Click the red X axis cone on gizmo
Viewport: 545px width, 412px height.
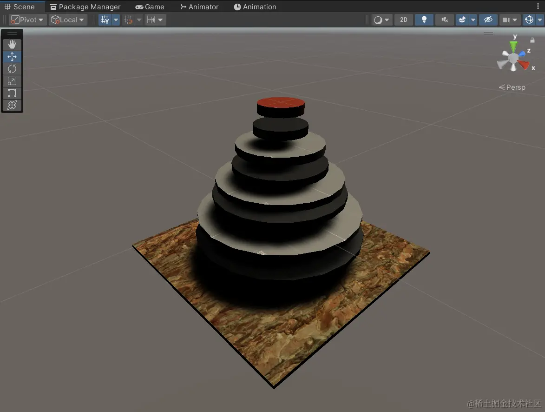[x=524, y=64]
